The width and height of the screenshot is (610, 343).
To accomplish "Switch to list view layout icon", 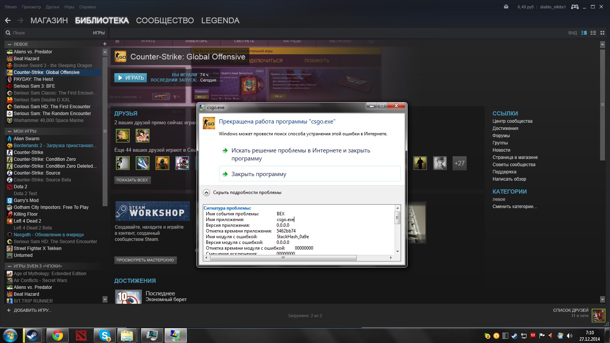I will 593,33.
